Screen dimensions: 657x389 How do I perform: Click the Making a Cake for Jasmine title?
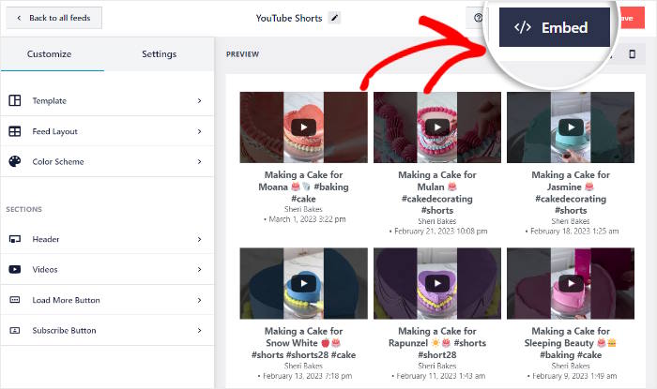[x=571, y=192]
